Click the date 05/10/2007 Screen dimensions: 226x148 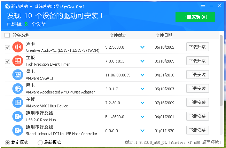click(x=164, y=89)
